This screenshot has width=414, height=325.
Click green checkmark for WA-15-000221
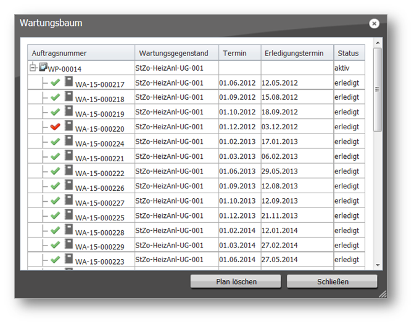[x=55, y=156]
